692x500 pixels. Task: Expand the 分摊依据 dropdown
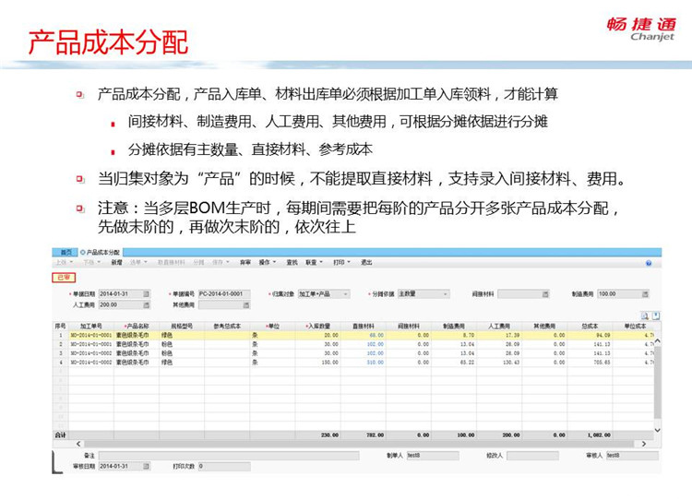446,294
